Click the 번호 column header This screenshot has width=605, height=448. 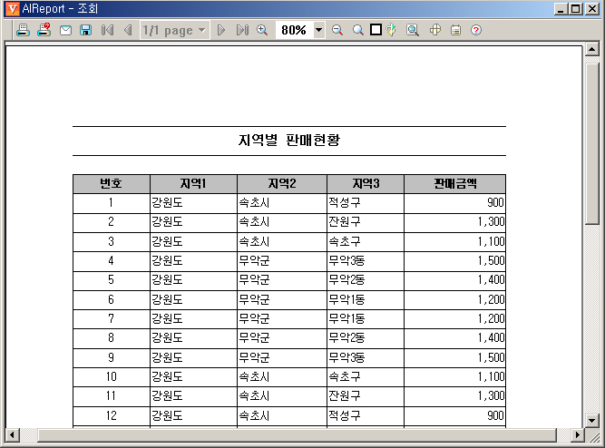tap(112, 184)
